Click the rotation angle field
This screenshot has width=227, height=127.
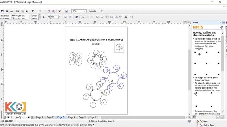54,17
